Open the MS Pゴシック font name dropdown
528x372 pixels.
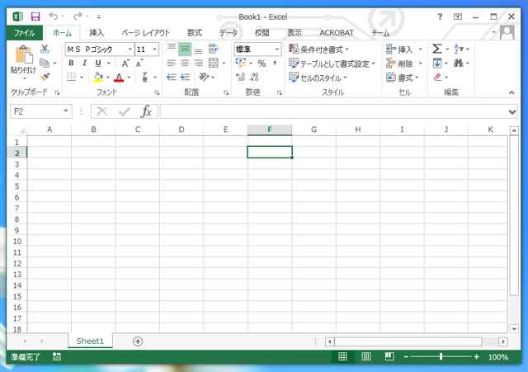[x=130, y=49]
